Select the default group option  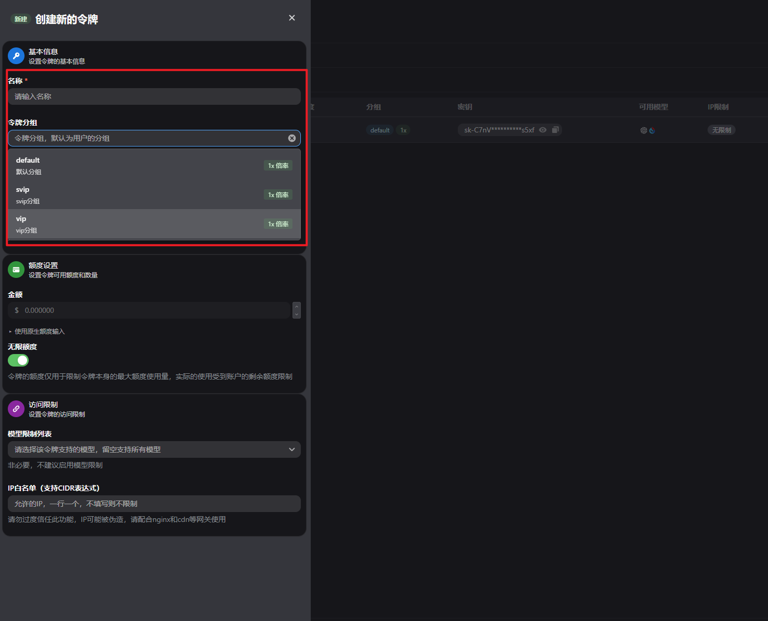(x=154, y=166)
